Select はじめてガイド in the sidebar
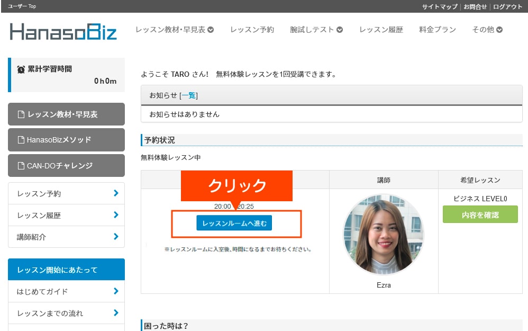Image resolution: width=528 pixels, height=331 pixels. point(66,291)
